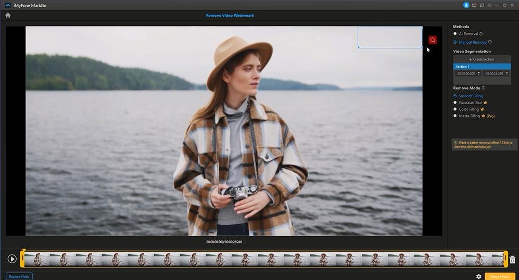Open the mail icon in title bar
The height and width of the screenshot is (280, 519).
pos(474,5)
